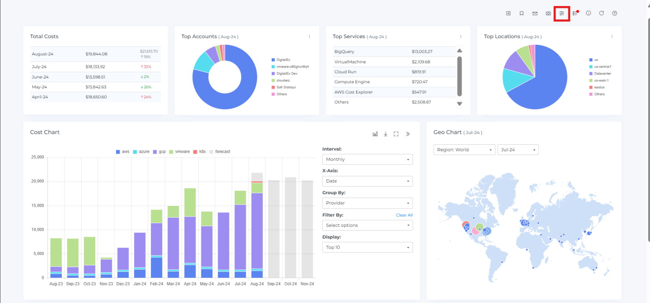650x303 pixels.
Task: Expand the Group By Provider dropdown
Action: click(x=367, y=203)
